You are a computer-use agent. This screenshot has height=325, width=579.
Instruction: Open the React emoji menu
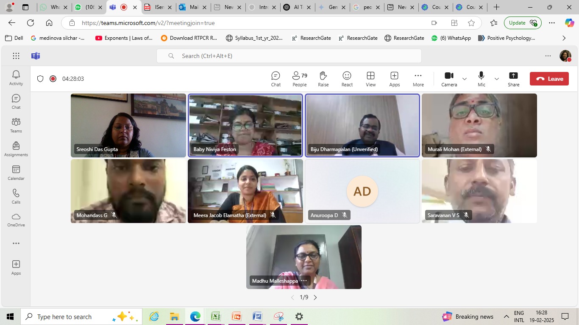click(x=347, y=79)
